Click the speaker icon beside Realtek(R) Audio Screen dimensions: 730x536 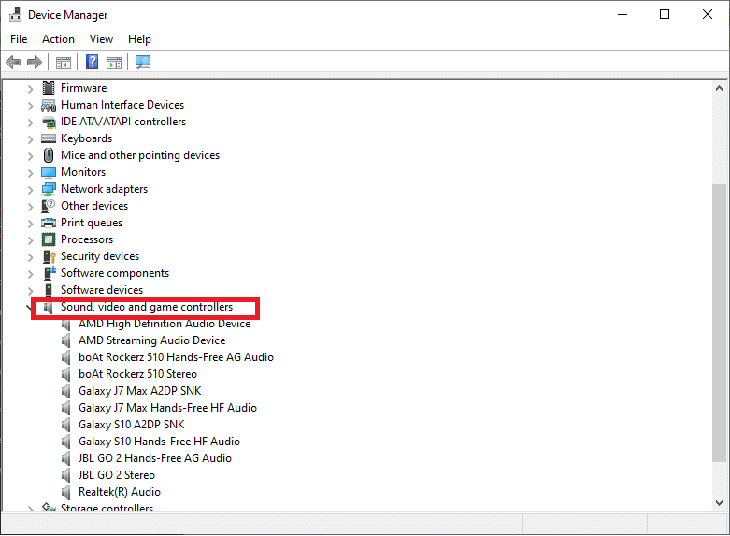coord(67,492)
